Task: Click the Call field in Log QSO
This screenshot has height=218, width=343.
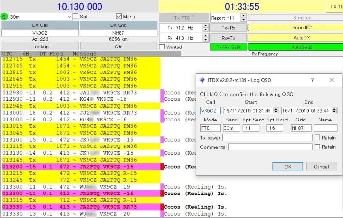Action: click(x=210, y=110)
